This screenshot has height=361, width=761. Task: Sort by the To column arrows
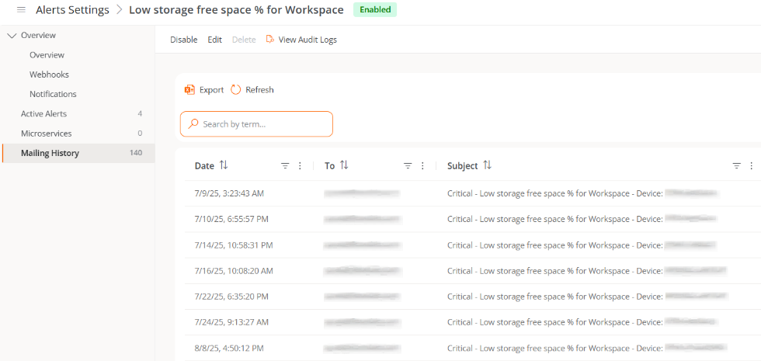click(x=344, y=165)
